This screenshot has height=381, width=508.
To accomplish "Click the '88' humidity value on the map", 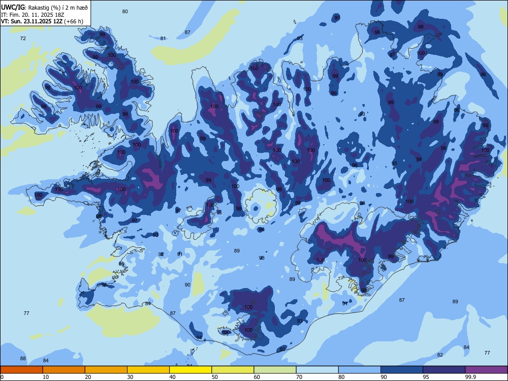I will [23, 358].
